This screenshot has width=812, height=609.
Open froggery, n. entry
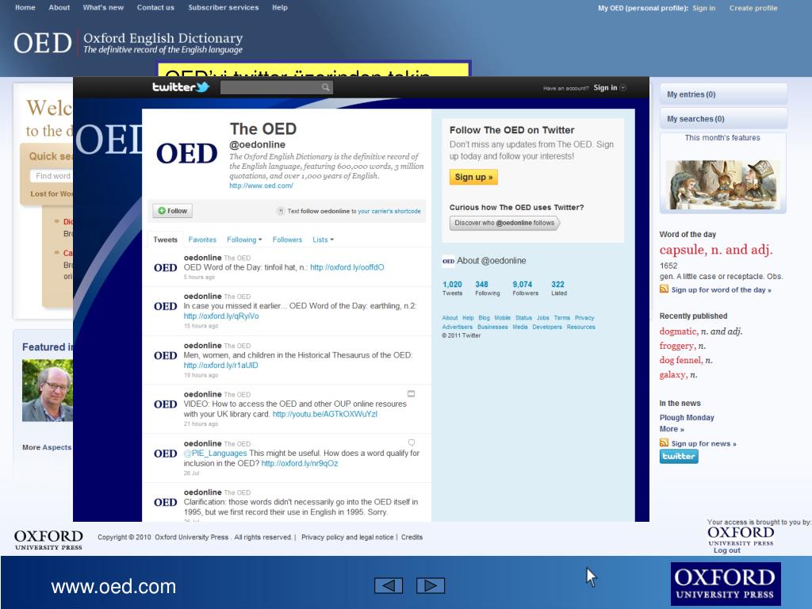coord(682,346)
